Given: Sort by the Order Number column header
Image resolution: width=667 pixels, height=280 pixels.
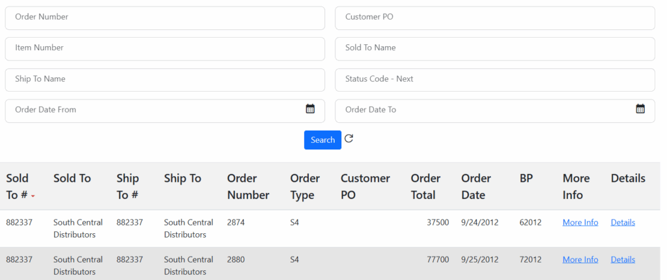Looking at the screenshot, I should click(x=248, y=186).
